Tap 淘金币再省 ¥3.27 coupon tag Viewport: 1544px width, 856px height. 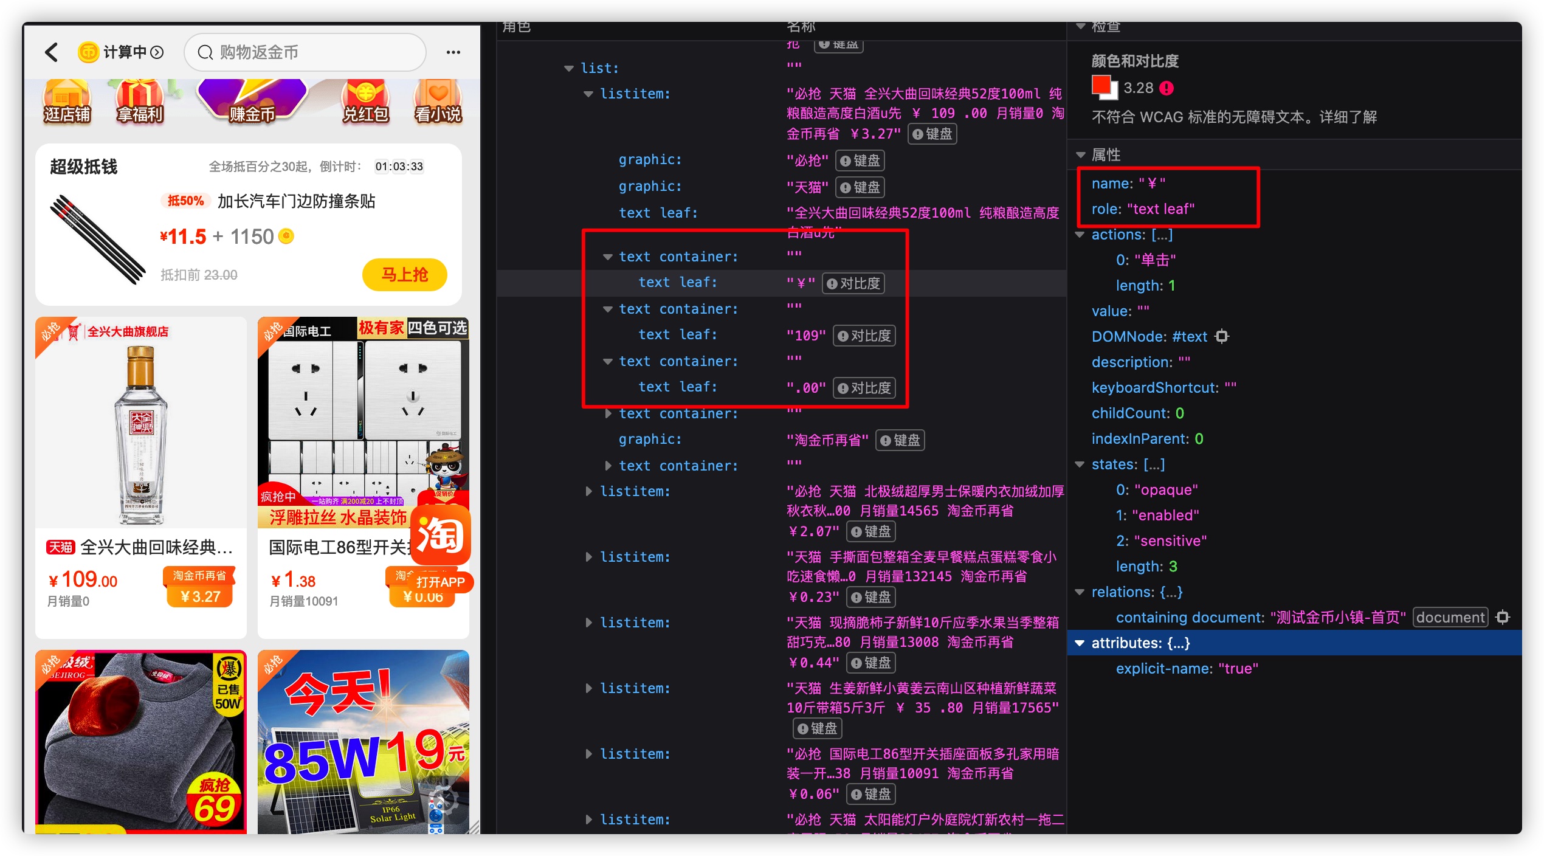click(x=200, y=587)
